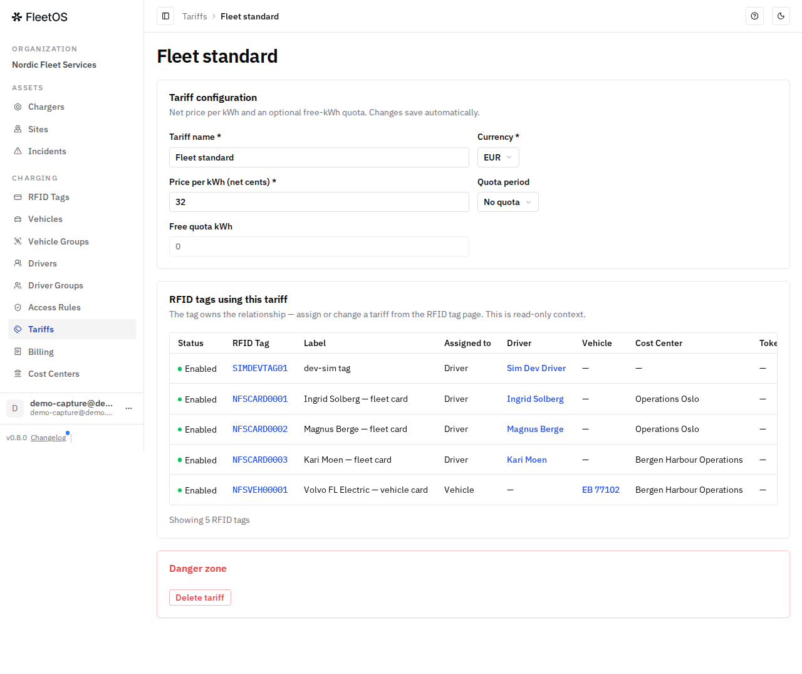This screenshot has width=802, height=674.
Task: Click the Incidents warning icon
Action: [x=18, y=151]
